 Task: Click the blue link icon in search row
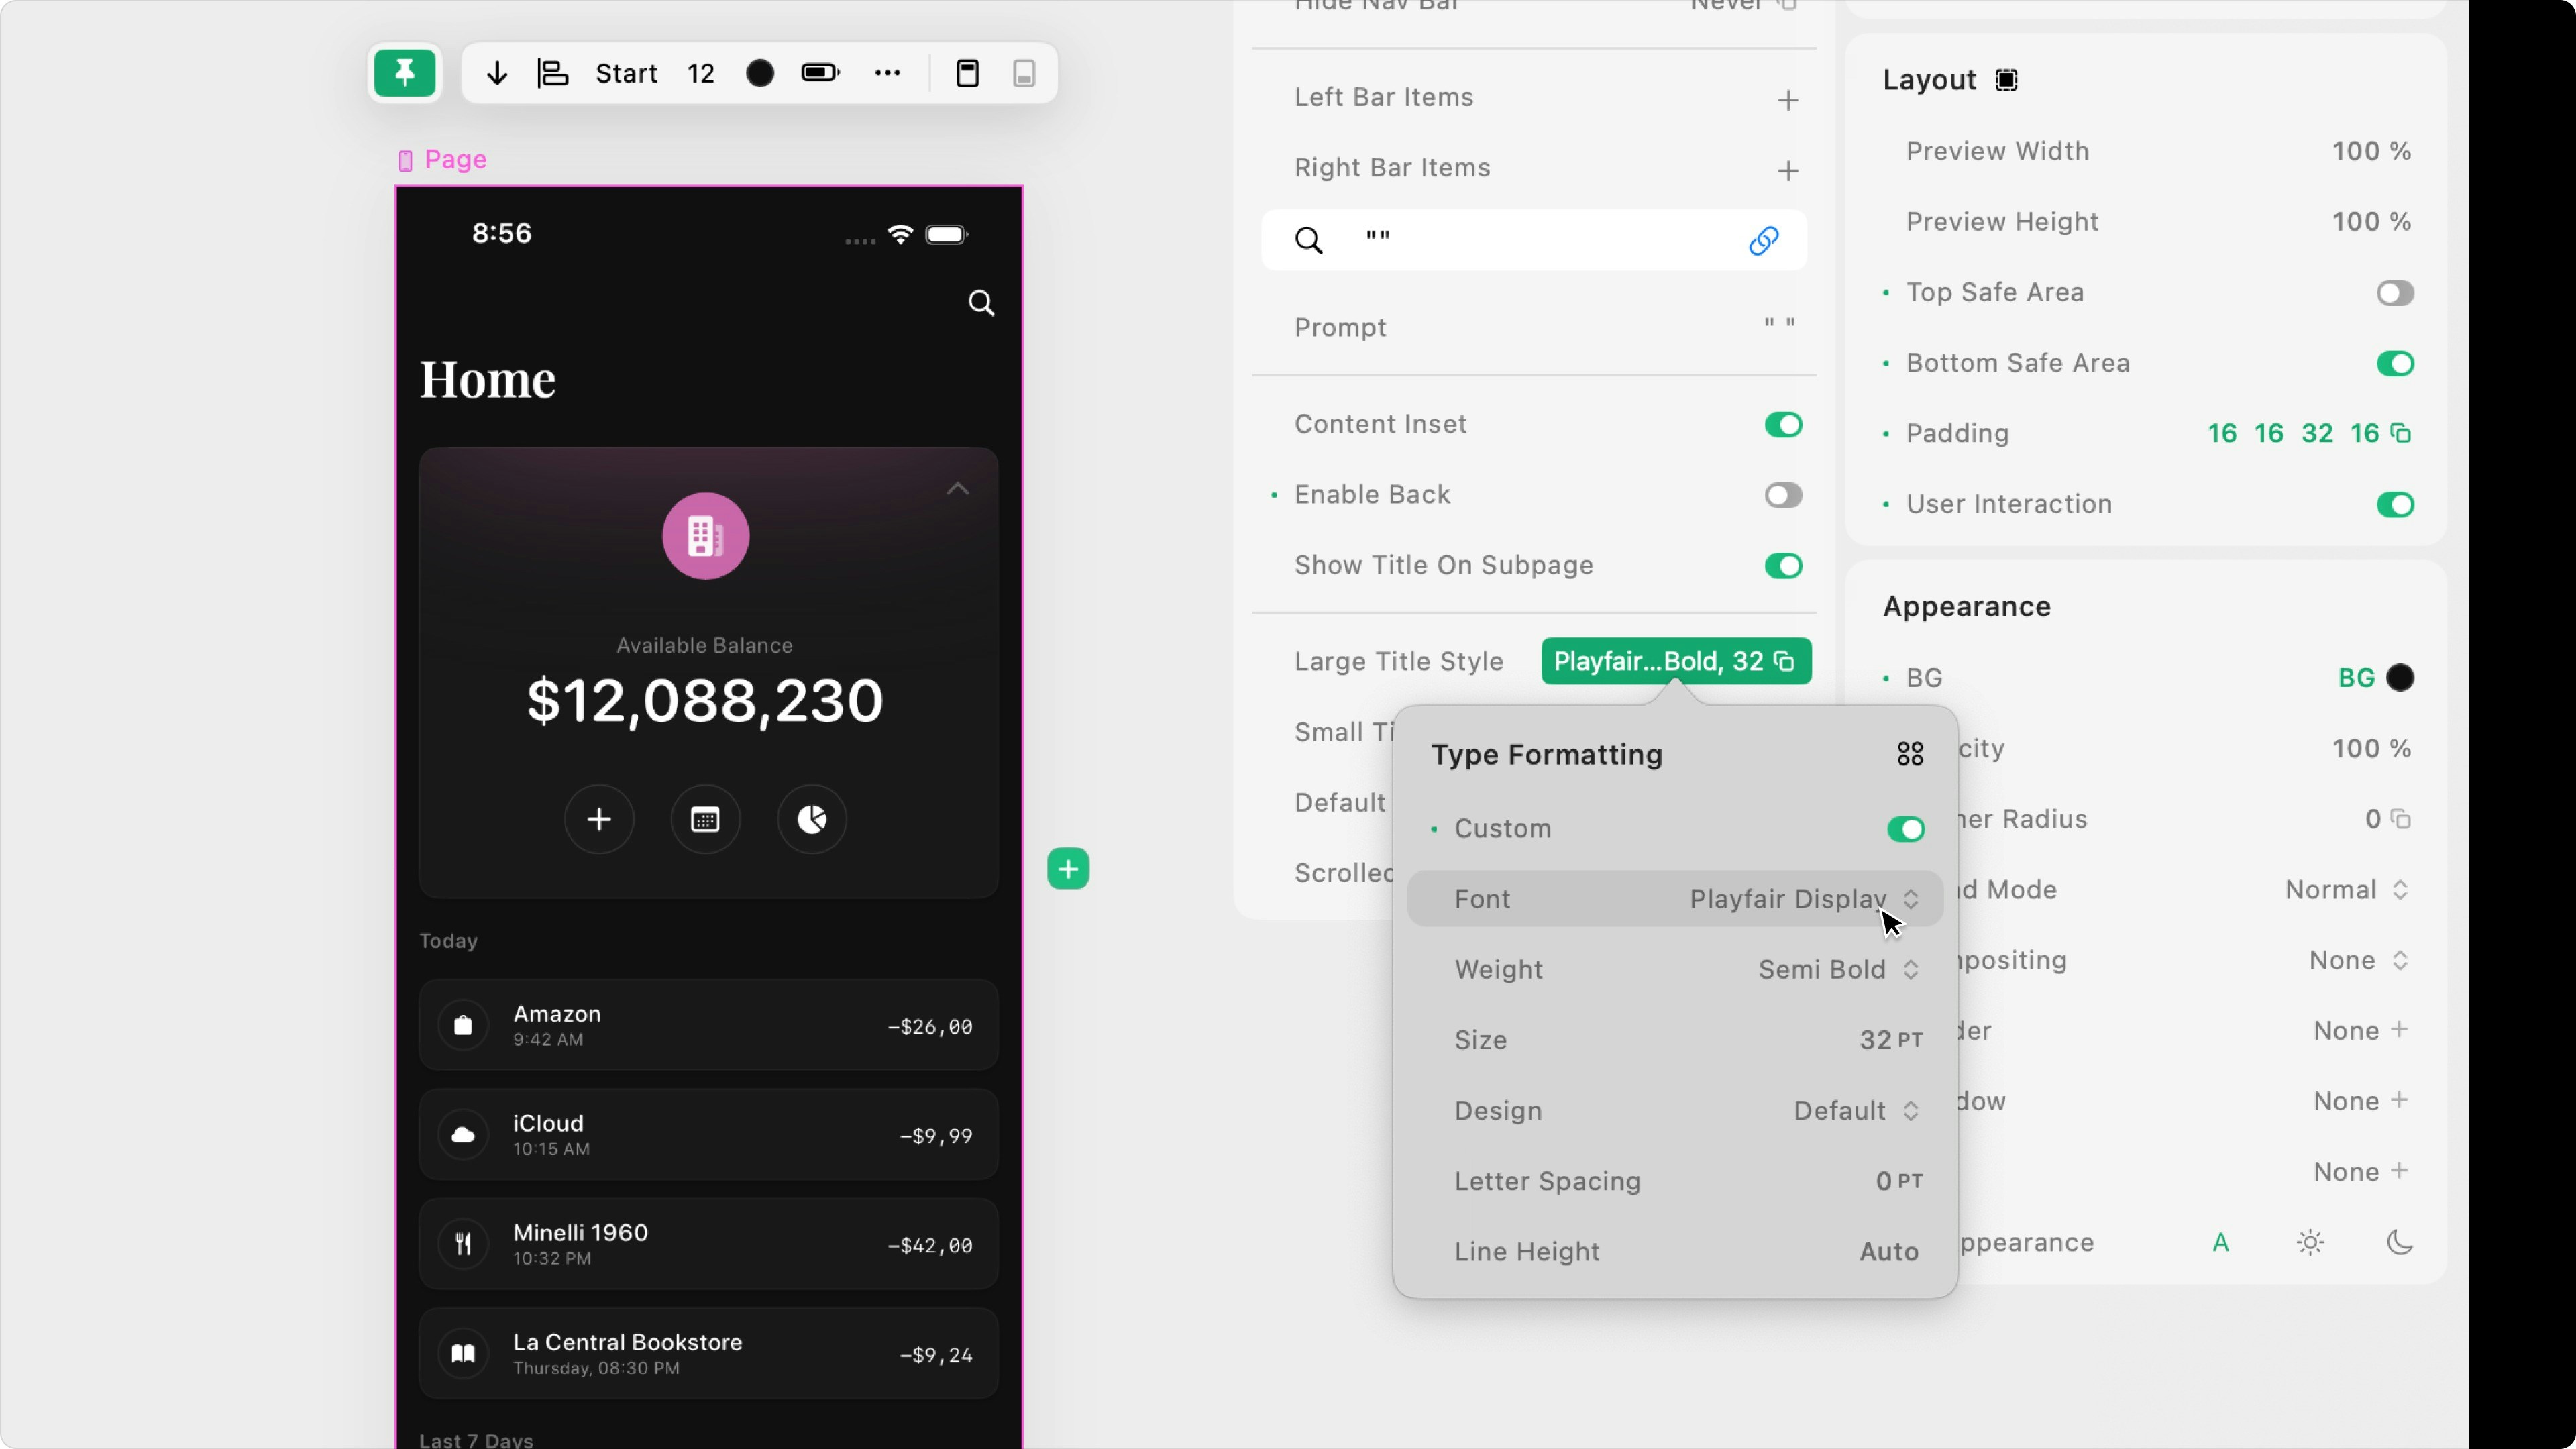coord(1763,240)
